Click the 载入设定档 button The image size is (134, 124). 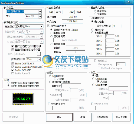(121, 117)
